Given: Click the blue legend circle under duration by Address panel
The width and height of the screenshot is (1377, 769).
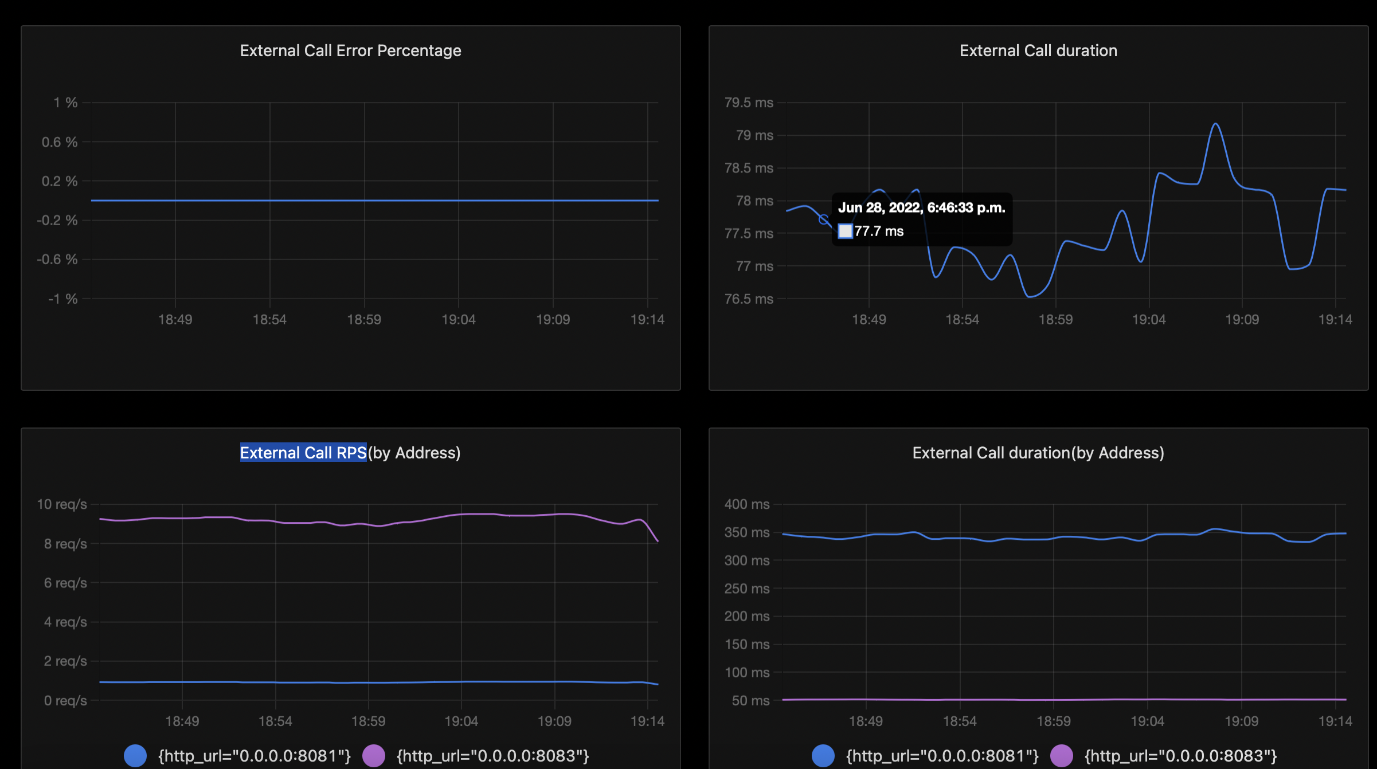Looking at the screenshot, I should coord(824,755).
